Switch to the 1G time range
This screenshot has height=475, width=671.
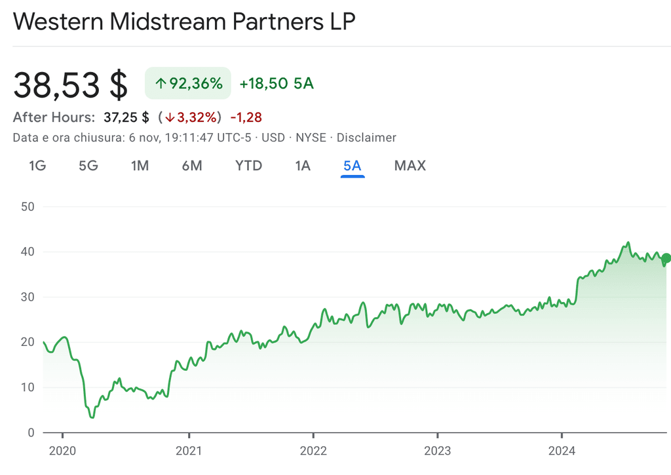[x=37, y=166]
